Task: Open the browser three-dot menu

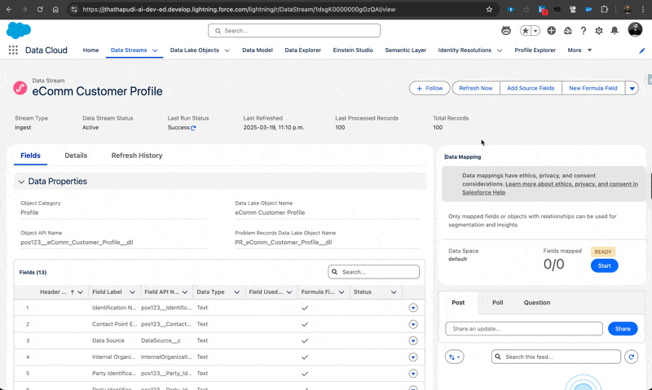Action: tap(643, 9)
